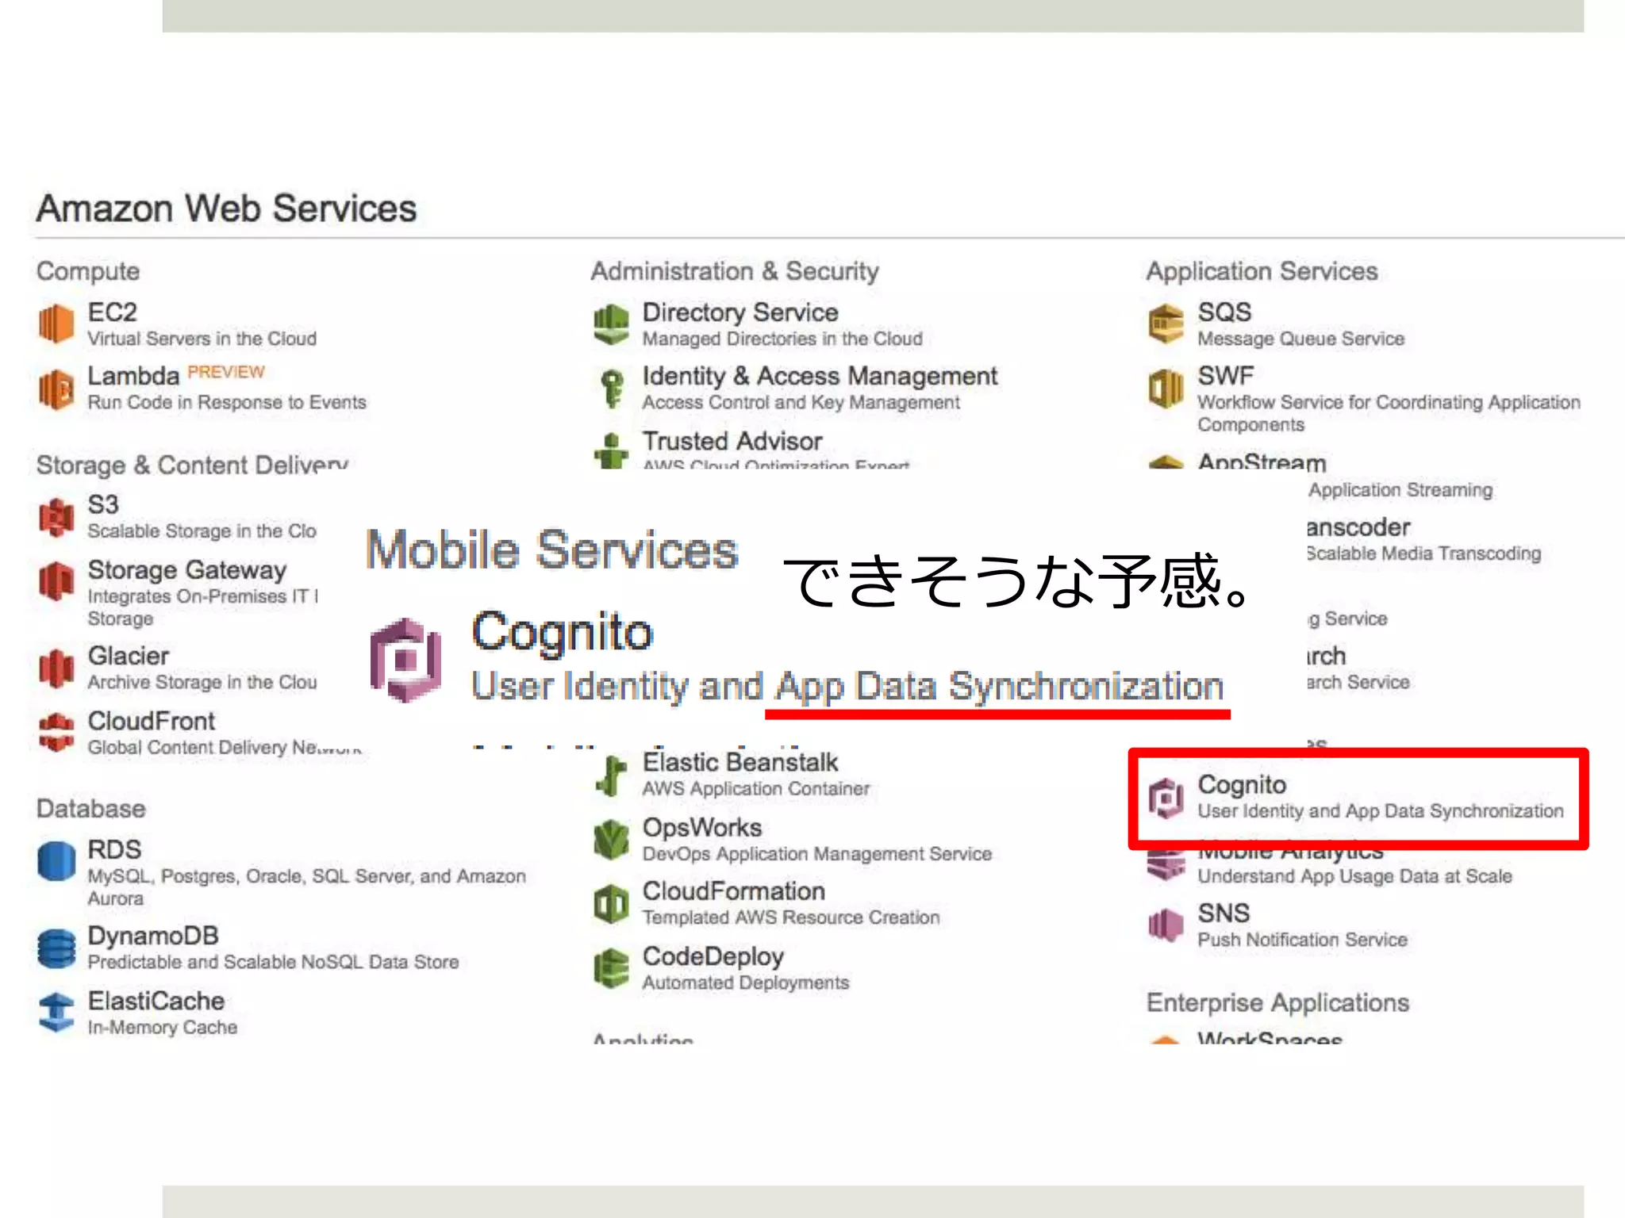Click 'Virtual Servers in the Cloud' description
Viewport: 1625px width, 1218px height.
[x=202, y=339]
